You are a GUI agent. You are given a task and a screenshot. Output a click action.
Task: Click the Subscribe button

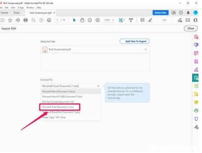(160, 13)
